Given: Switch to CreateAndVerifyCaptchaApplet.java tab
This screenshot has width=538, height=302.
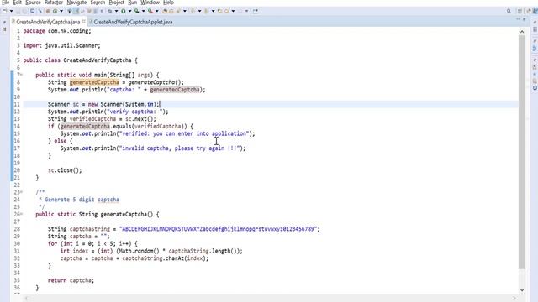Looking at the screenshot, I should tap(133, 22).
